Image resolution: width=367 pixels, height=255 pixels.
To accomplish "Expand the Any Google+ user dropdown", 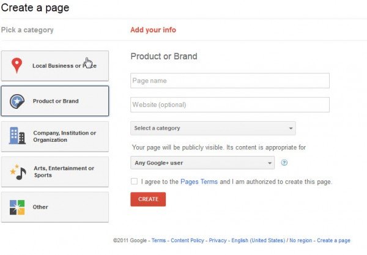I will [x=202, y=163].
